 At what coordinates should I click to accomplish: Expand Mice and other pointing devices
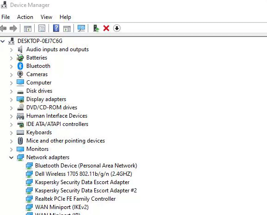12,142
